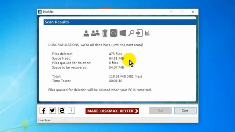The width and height of the screenshot is (235, 132).
Task: Click the Scan Results header
Action: pos(120,22)
